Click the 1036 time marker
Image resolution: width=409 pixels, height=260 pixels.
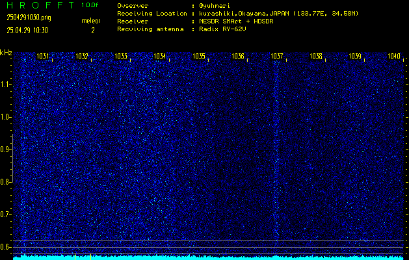click(x=238, y=57)
